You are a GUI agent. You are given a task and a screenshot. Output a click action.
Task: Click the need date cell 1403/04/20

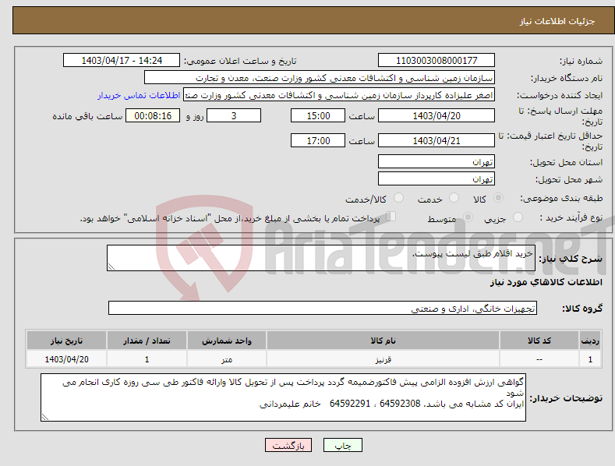pos(66,359)
